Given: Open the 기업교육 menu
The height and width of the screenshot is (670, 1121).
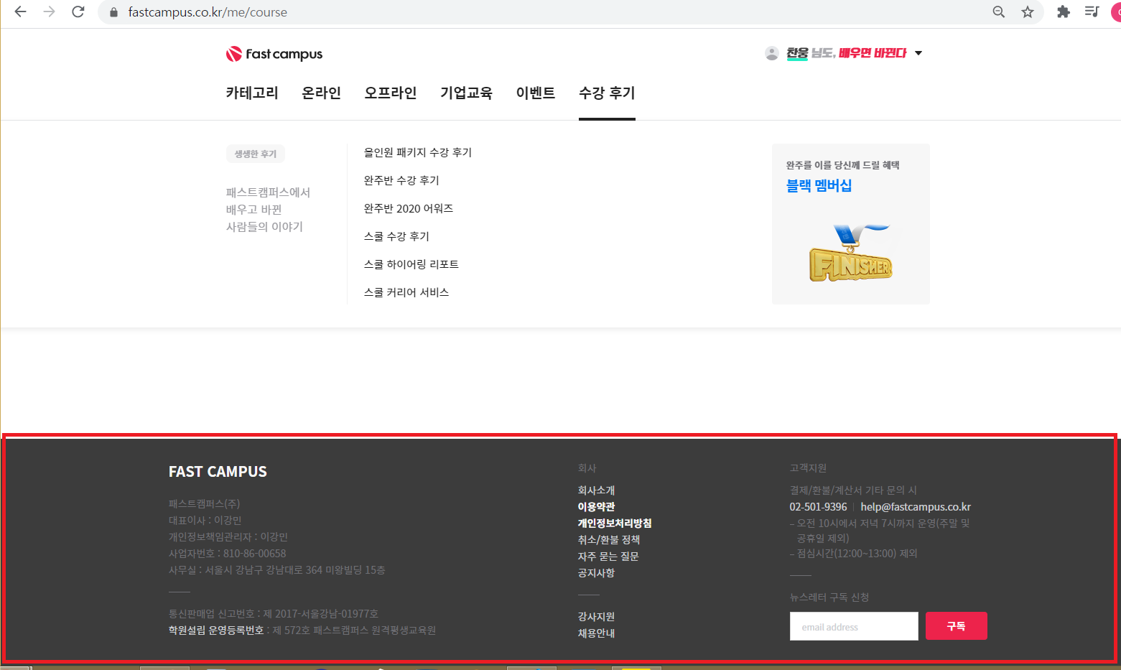Looking at the screenshot, I should [466, 93].
